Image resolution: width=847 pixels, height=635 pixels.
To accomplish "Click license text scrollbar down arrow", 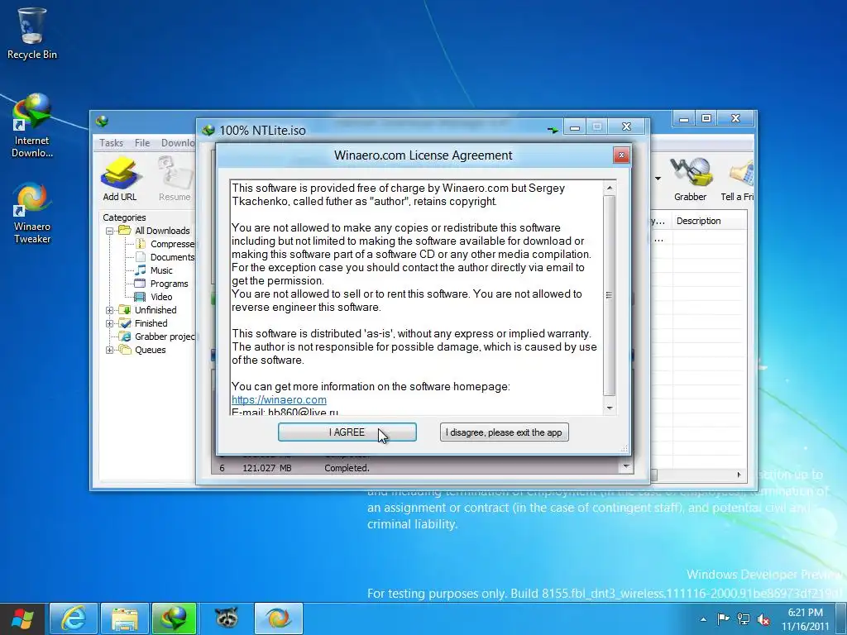I will click(610, 408).
